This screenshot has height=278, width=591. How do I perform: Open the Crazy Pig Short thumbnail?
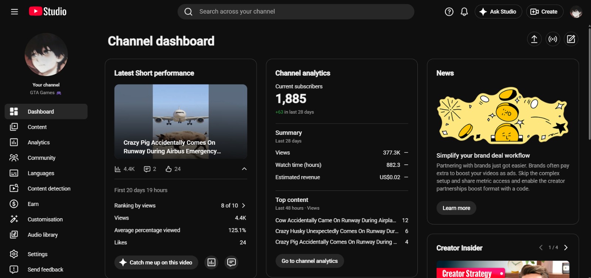(x=181, y=121)
